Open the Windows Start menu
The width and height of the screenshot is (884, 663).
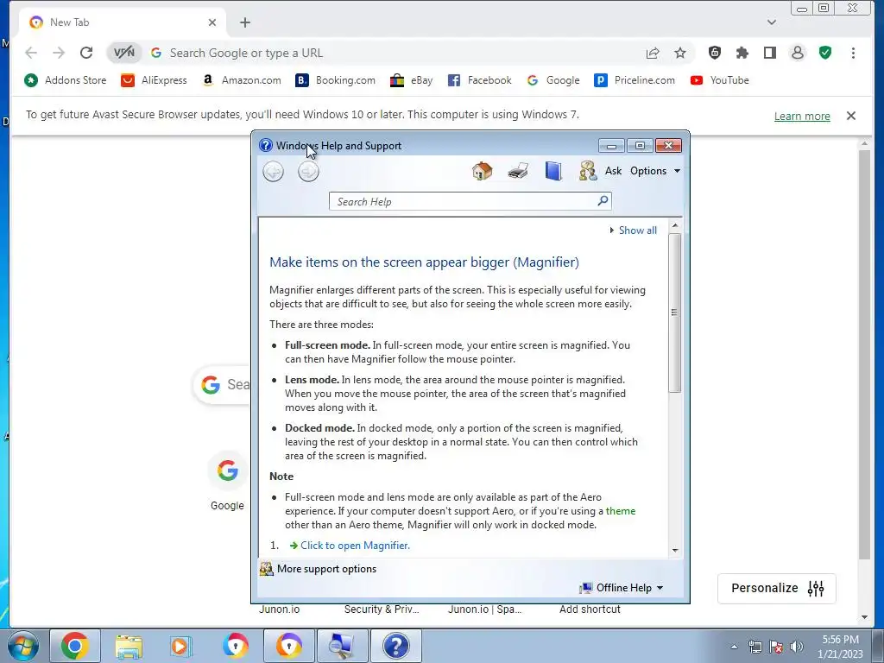click(23, 646)
